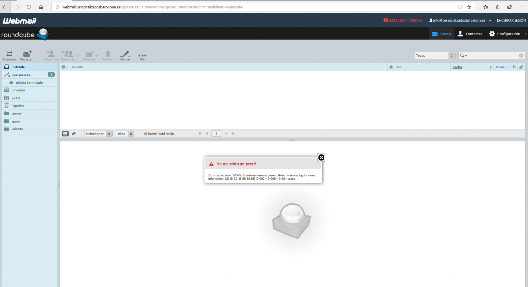Click the roundcube logo
Viewport: 528px width, 287px height.
[x=25, y=35]
